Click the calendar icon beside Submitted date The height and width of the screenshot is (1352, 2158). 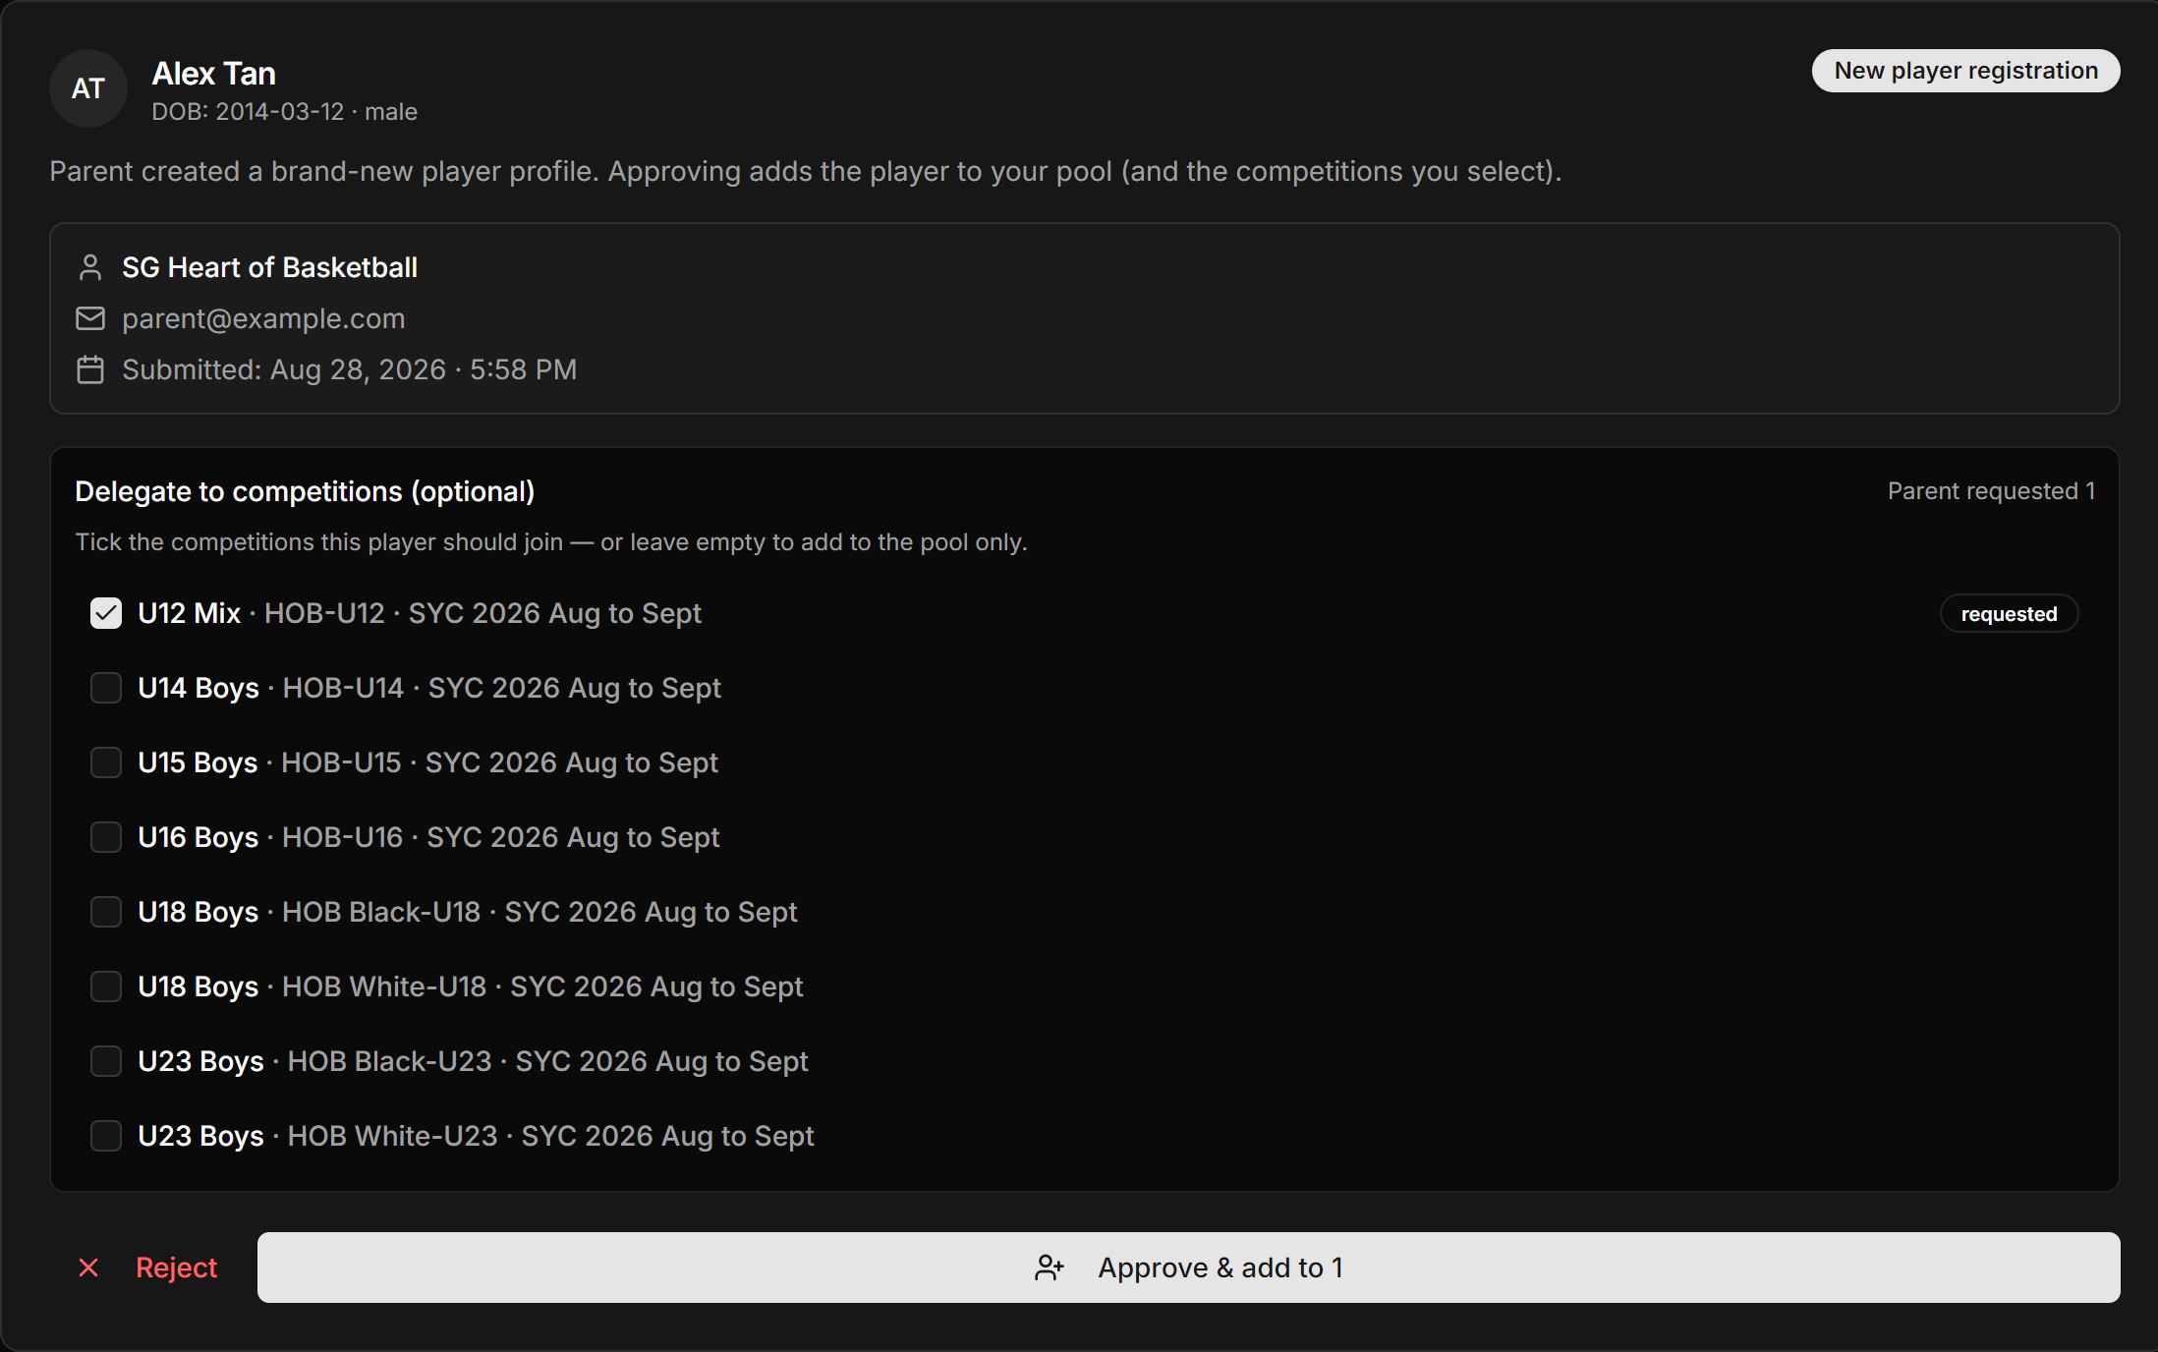coord(90,369)
